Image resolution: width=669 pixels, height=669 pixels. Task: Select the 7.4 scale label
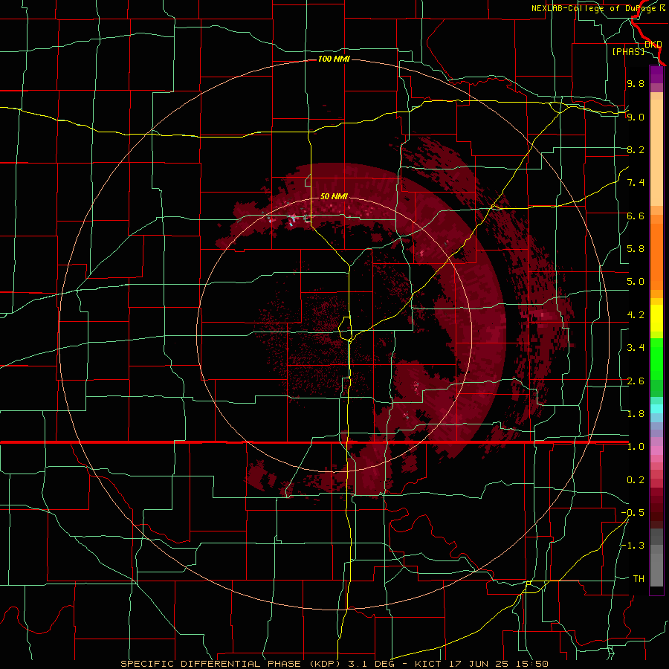[x=636, y=183]
